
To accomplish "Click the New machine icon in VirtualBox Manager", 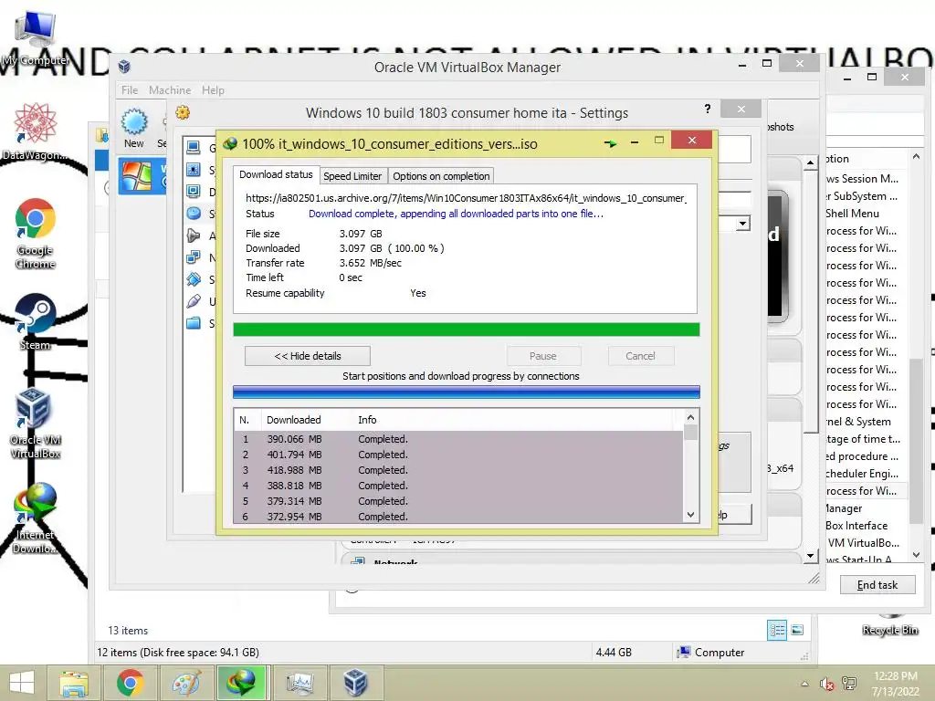I will 134,128.
